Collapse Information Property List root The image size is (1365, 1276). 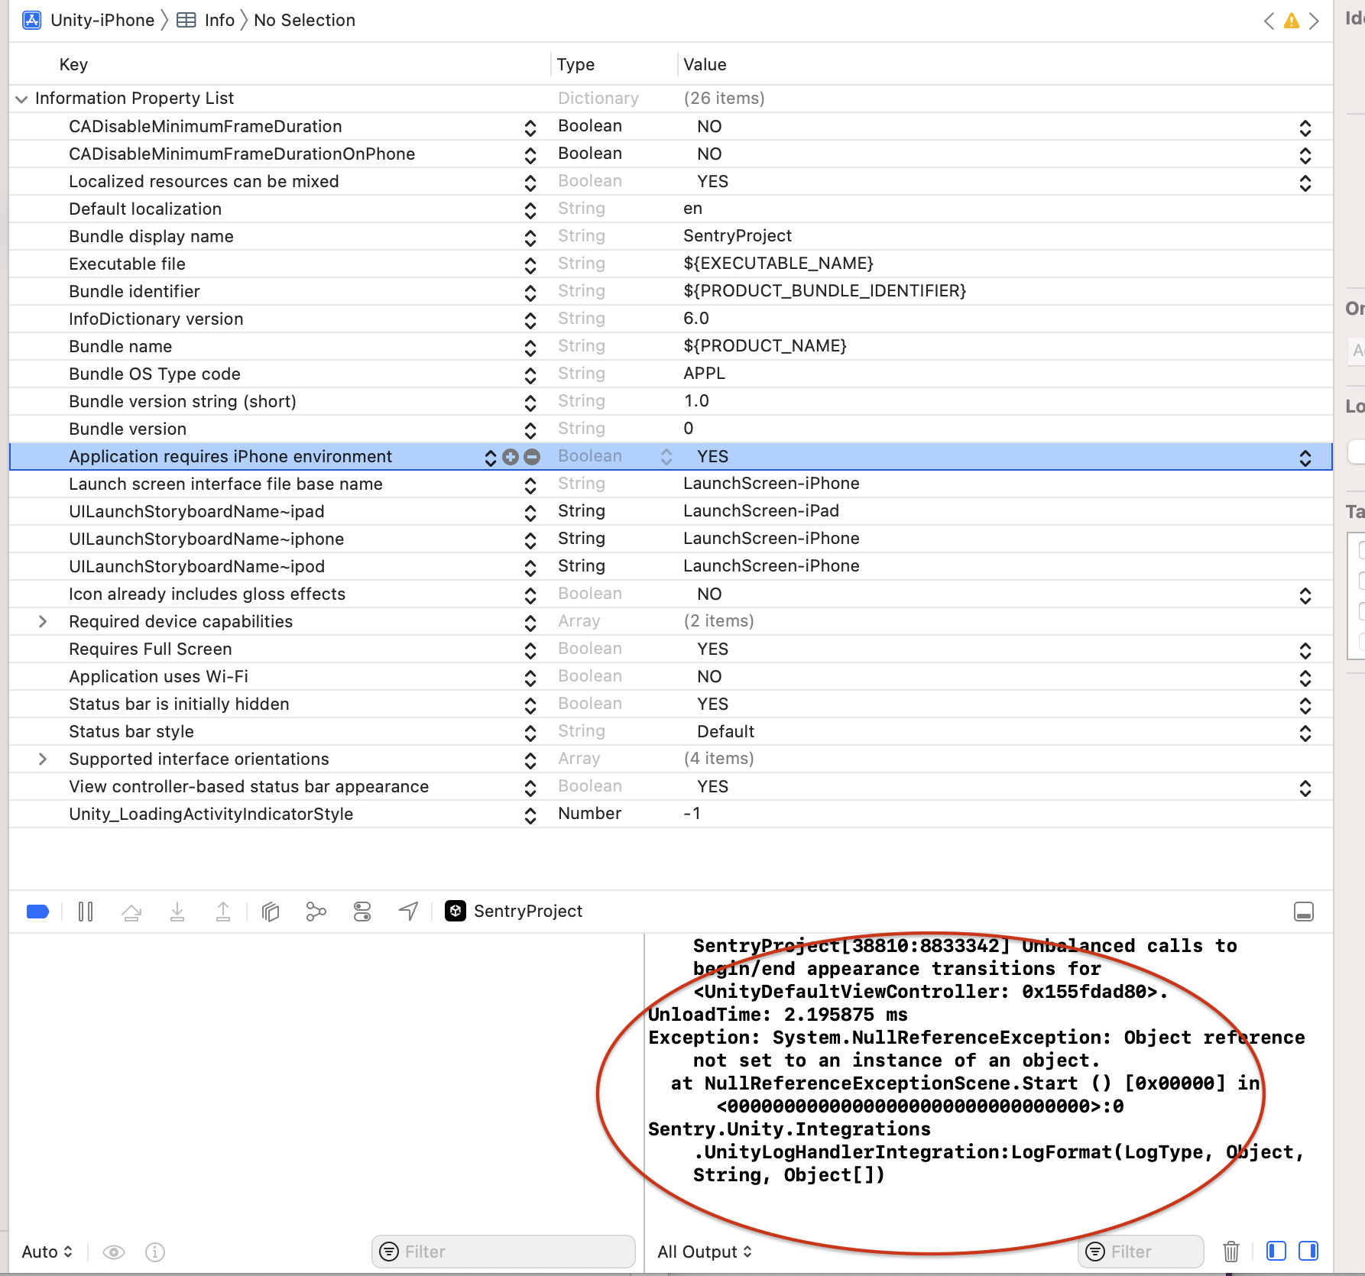21,99
